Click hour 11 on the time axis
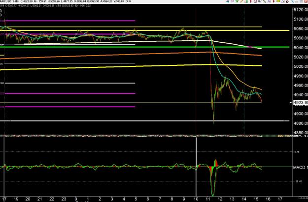Screen dimensions: 308x202 (x=208, y=199)
